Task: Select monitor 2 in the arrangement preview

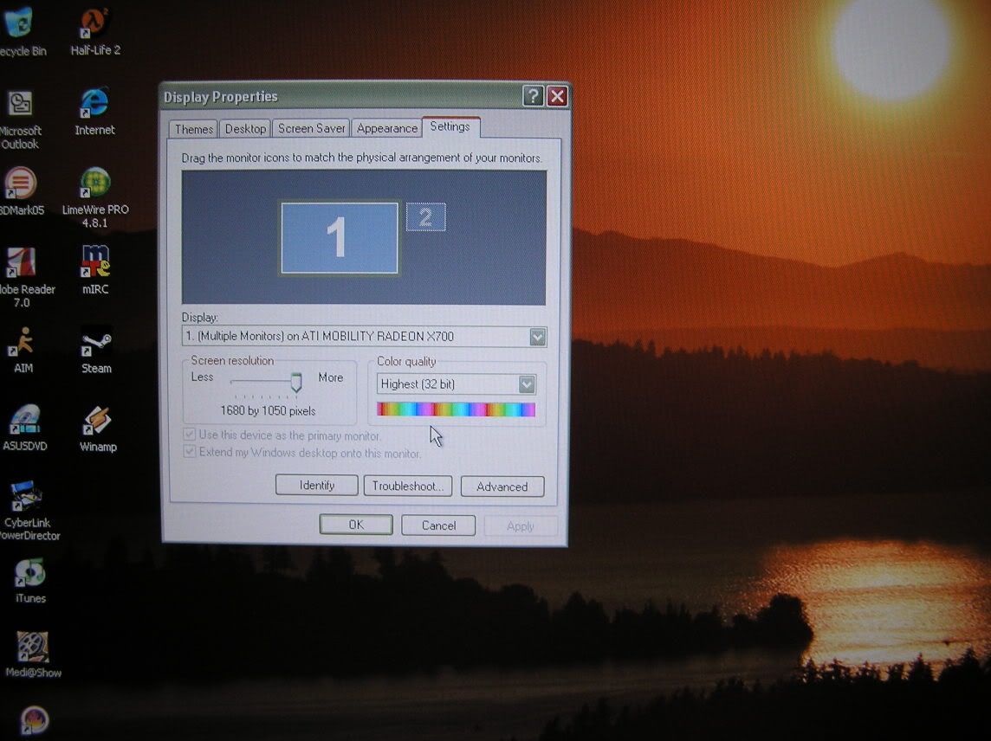Action: pos(425,217)
